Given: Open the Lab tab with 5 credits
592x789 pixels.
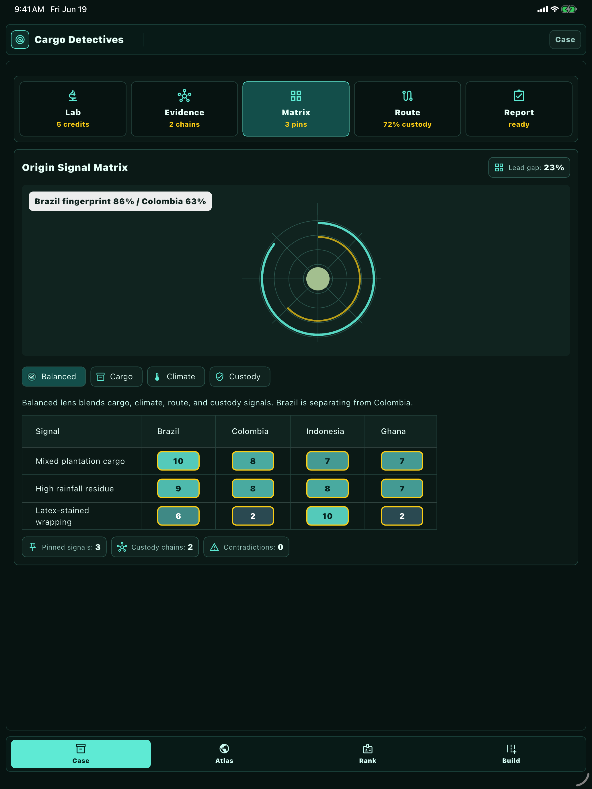Looking at the screenshot, I should pos(73,109).
